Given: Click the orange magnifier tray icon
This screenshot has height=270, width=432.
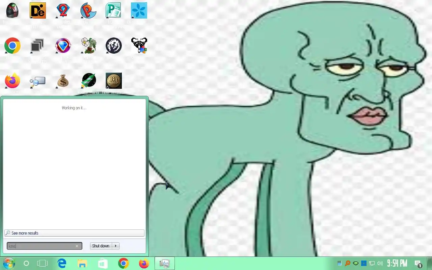Looking at the screenshot, I should click(x=348, y=263).
